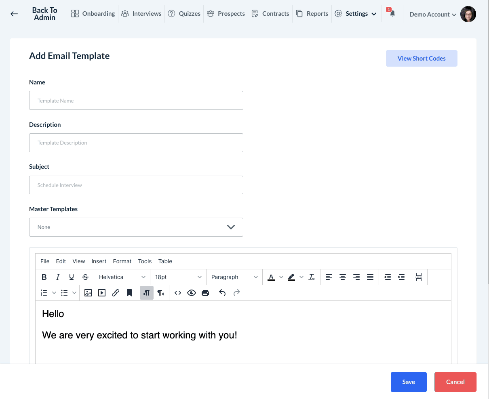Insert a hyperlink into the email
The width and height of the screenshot is (489, 399).
pyautogui.click(x=116, y=293)
